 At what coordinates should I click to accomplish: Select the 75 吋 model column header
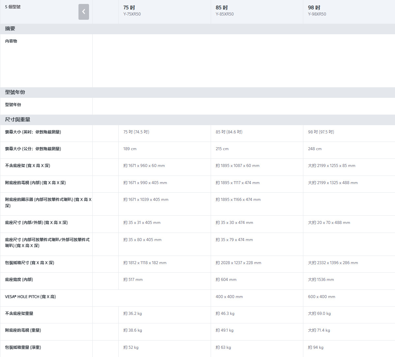pos(129,8)
